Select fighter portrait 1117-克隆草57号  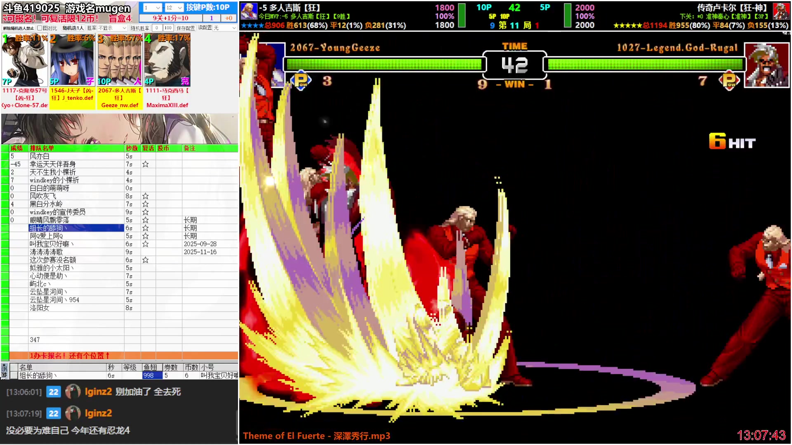(x=24, y=60)
